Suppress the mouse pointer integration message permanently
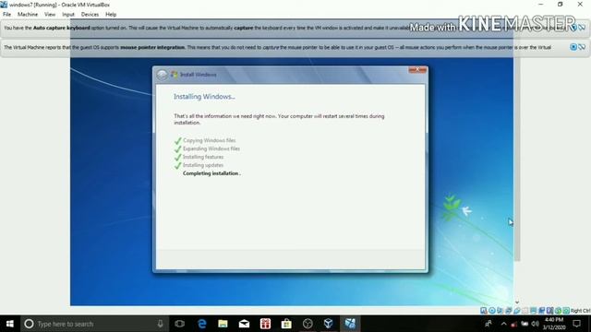Image resolution: width=591 pixels, height=332 pixels. (x=583, y=47)
